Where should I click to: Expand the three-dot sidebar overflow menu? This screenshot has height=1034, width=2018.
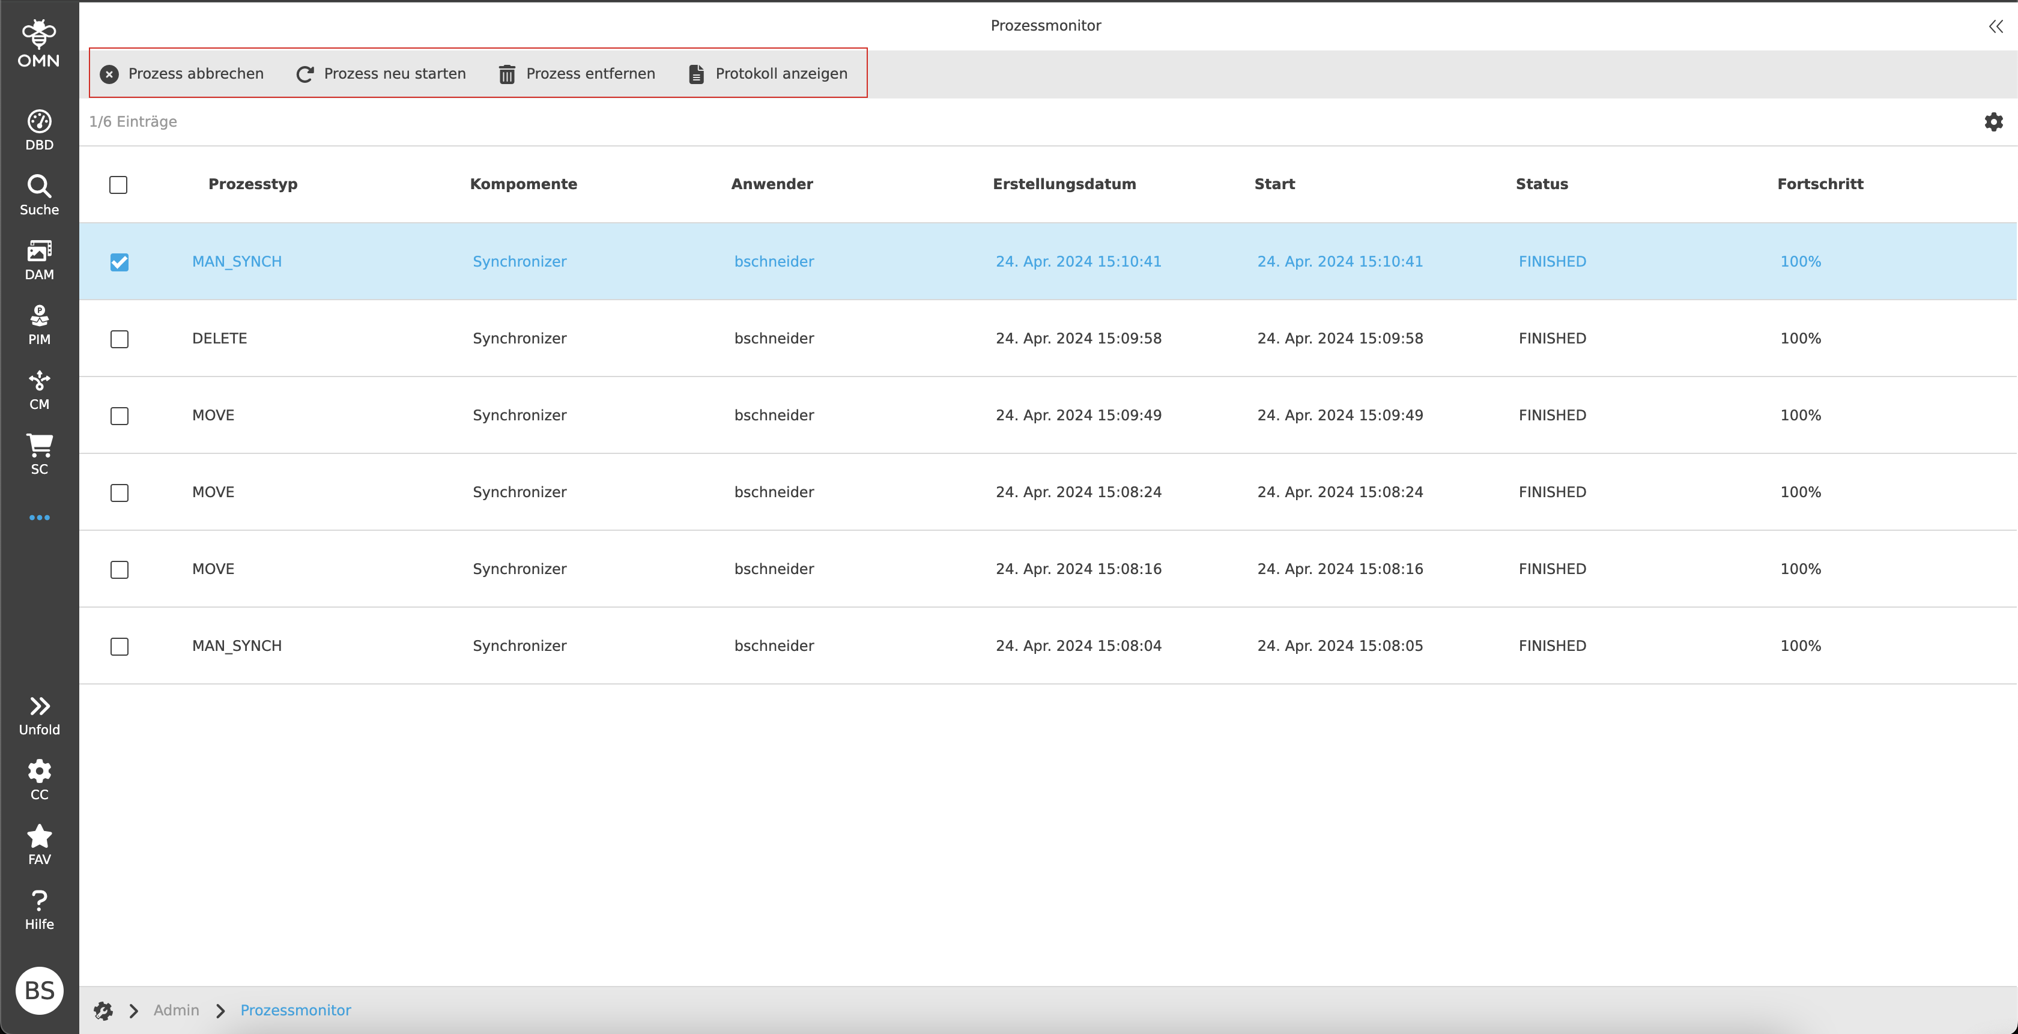[x=39, y=517]
